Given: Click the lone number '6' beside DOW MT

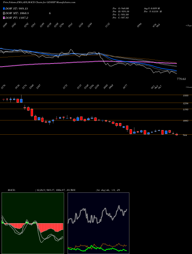Looking at the screenshot, I should [50, 13].
